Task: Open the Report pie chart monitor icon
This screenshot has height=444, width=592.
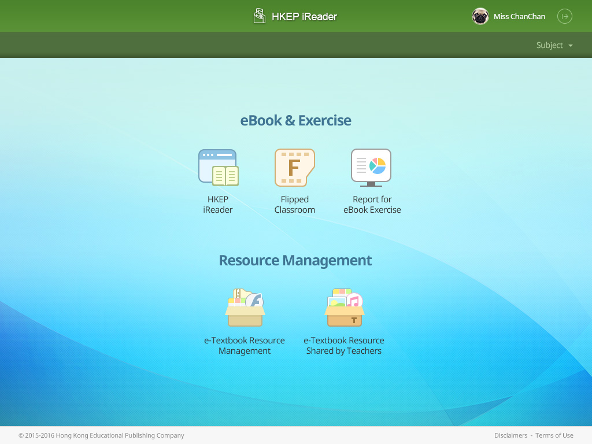Action: [371, 168]
